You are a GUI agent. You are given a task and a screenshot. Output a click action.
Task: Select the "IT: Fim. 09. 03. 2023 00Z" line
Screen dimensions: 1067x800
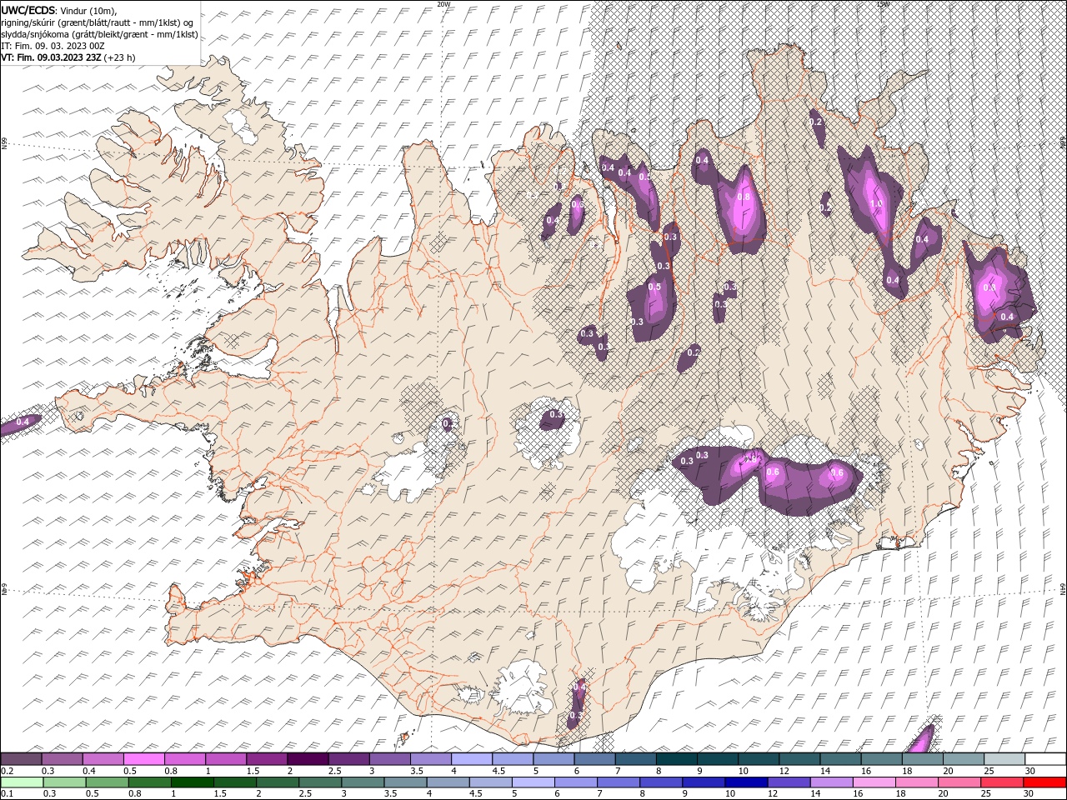[x=53, y=45]
